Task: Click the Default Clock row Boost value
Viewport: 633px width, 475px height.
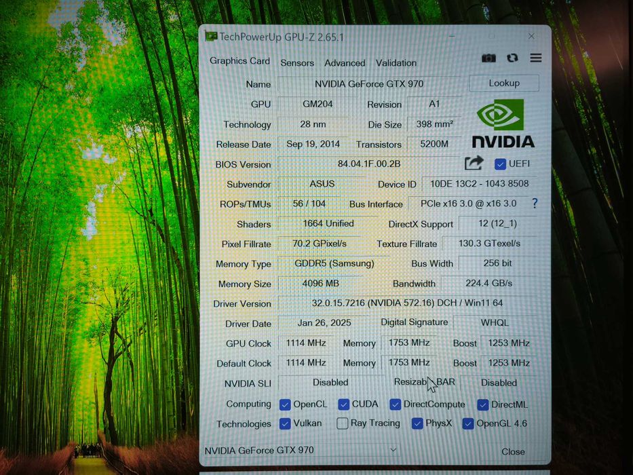Action: tap(509, 363)
